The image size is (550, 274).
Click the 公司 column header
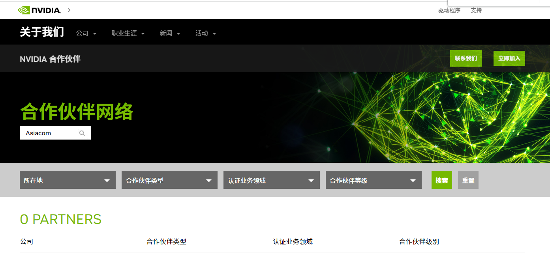pyautogui.click(x=26, y=242)
